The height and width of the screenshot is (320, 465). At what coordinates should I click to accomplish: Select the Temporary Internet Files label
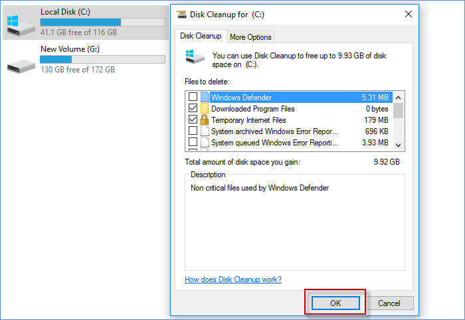click(248, 120)
